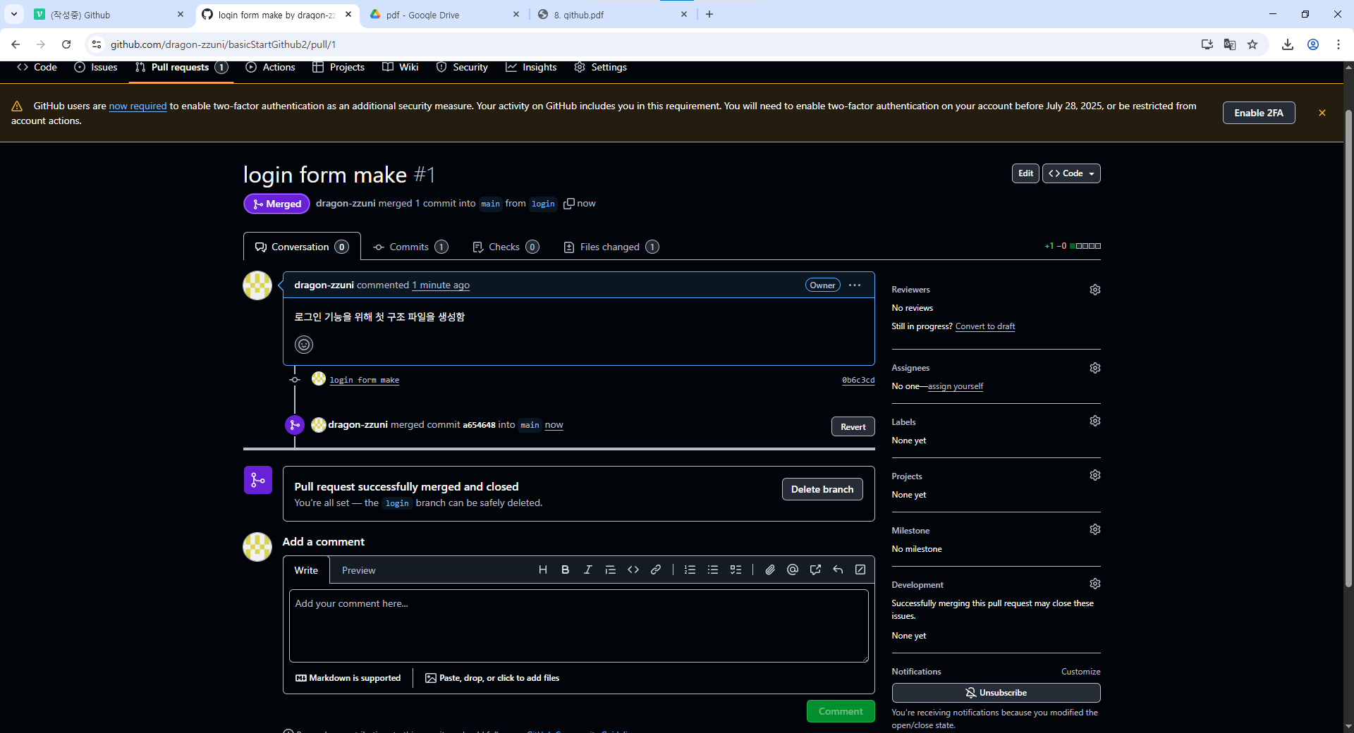Apply italic formatting in comment editor
Viewport: 1354px width, 733px height.
(x=588, y=569)
